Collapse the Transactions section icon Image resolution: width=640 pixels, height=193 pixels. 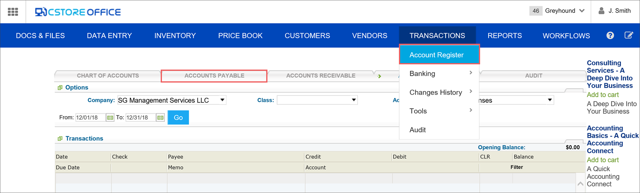coord(60,138)
